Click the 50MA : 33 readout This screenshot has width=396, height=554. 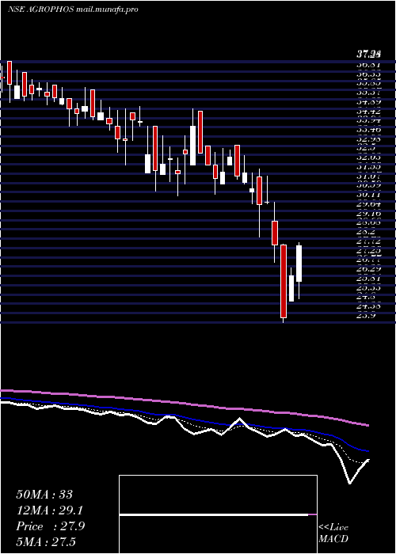coord(44,495)
